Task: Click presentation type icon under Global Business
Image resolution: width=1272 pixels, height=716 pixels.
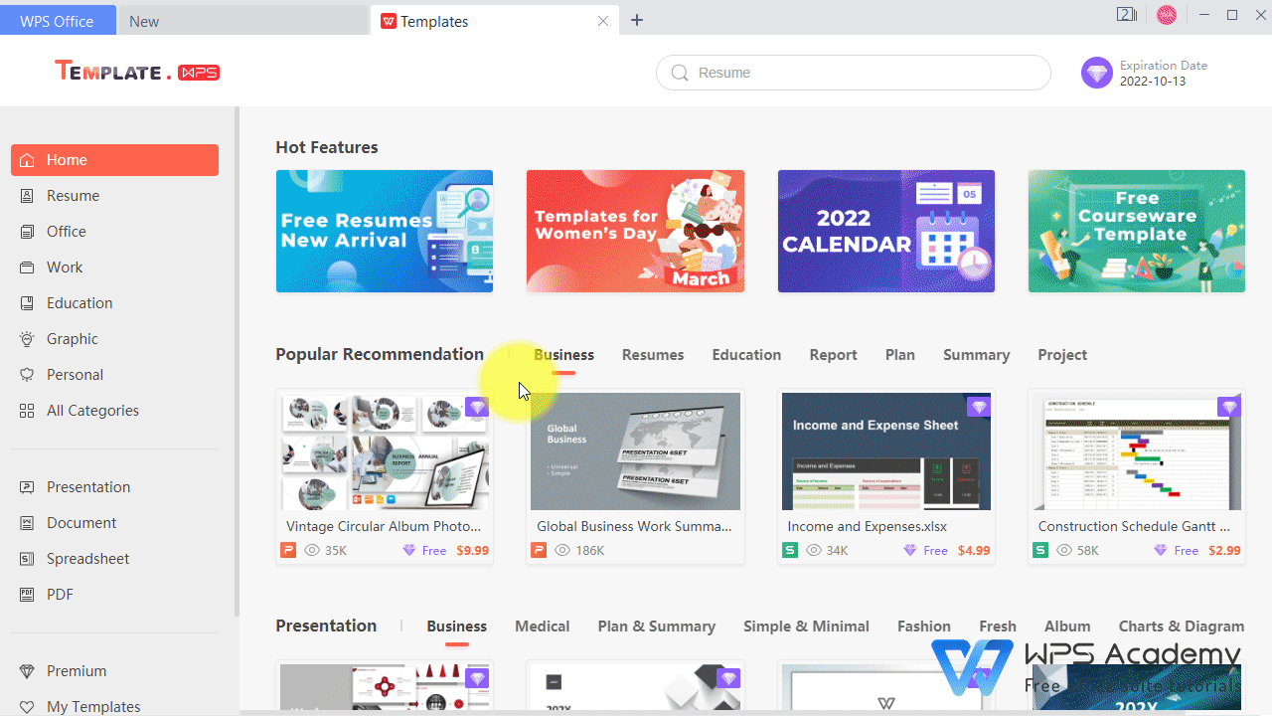Action: click(x=539, y=550)
